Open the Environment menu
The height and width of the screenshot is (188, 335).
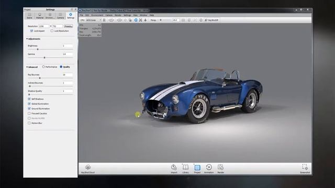point(97,15)
